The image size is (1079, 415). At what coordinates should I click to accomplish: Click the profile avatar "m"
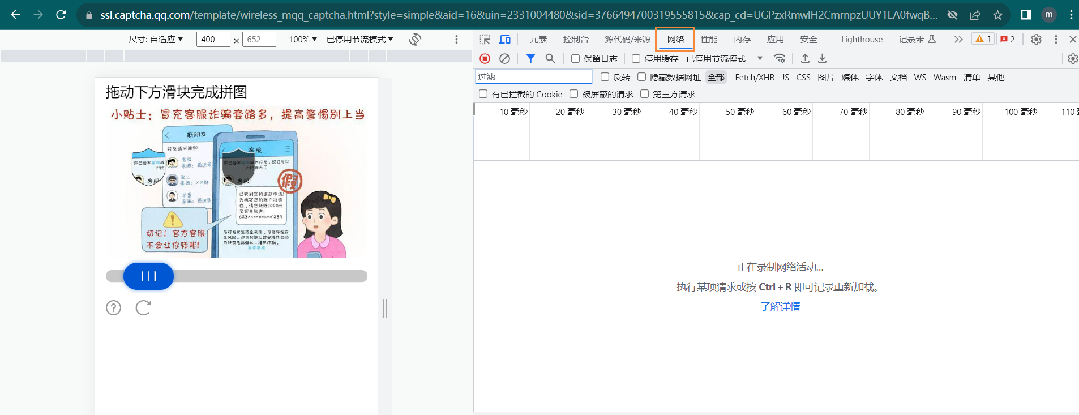coord(1049,15)
